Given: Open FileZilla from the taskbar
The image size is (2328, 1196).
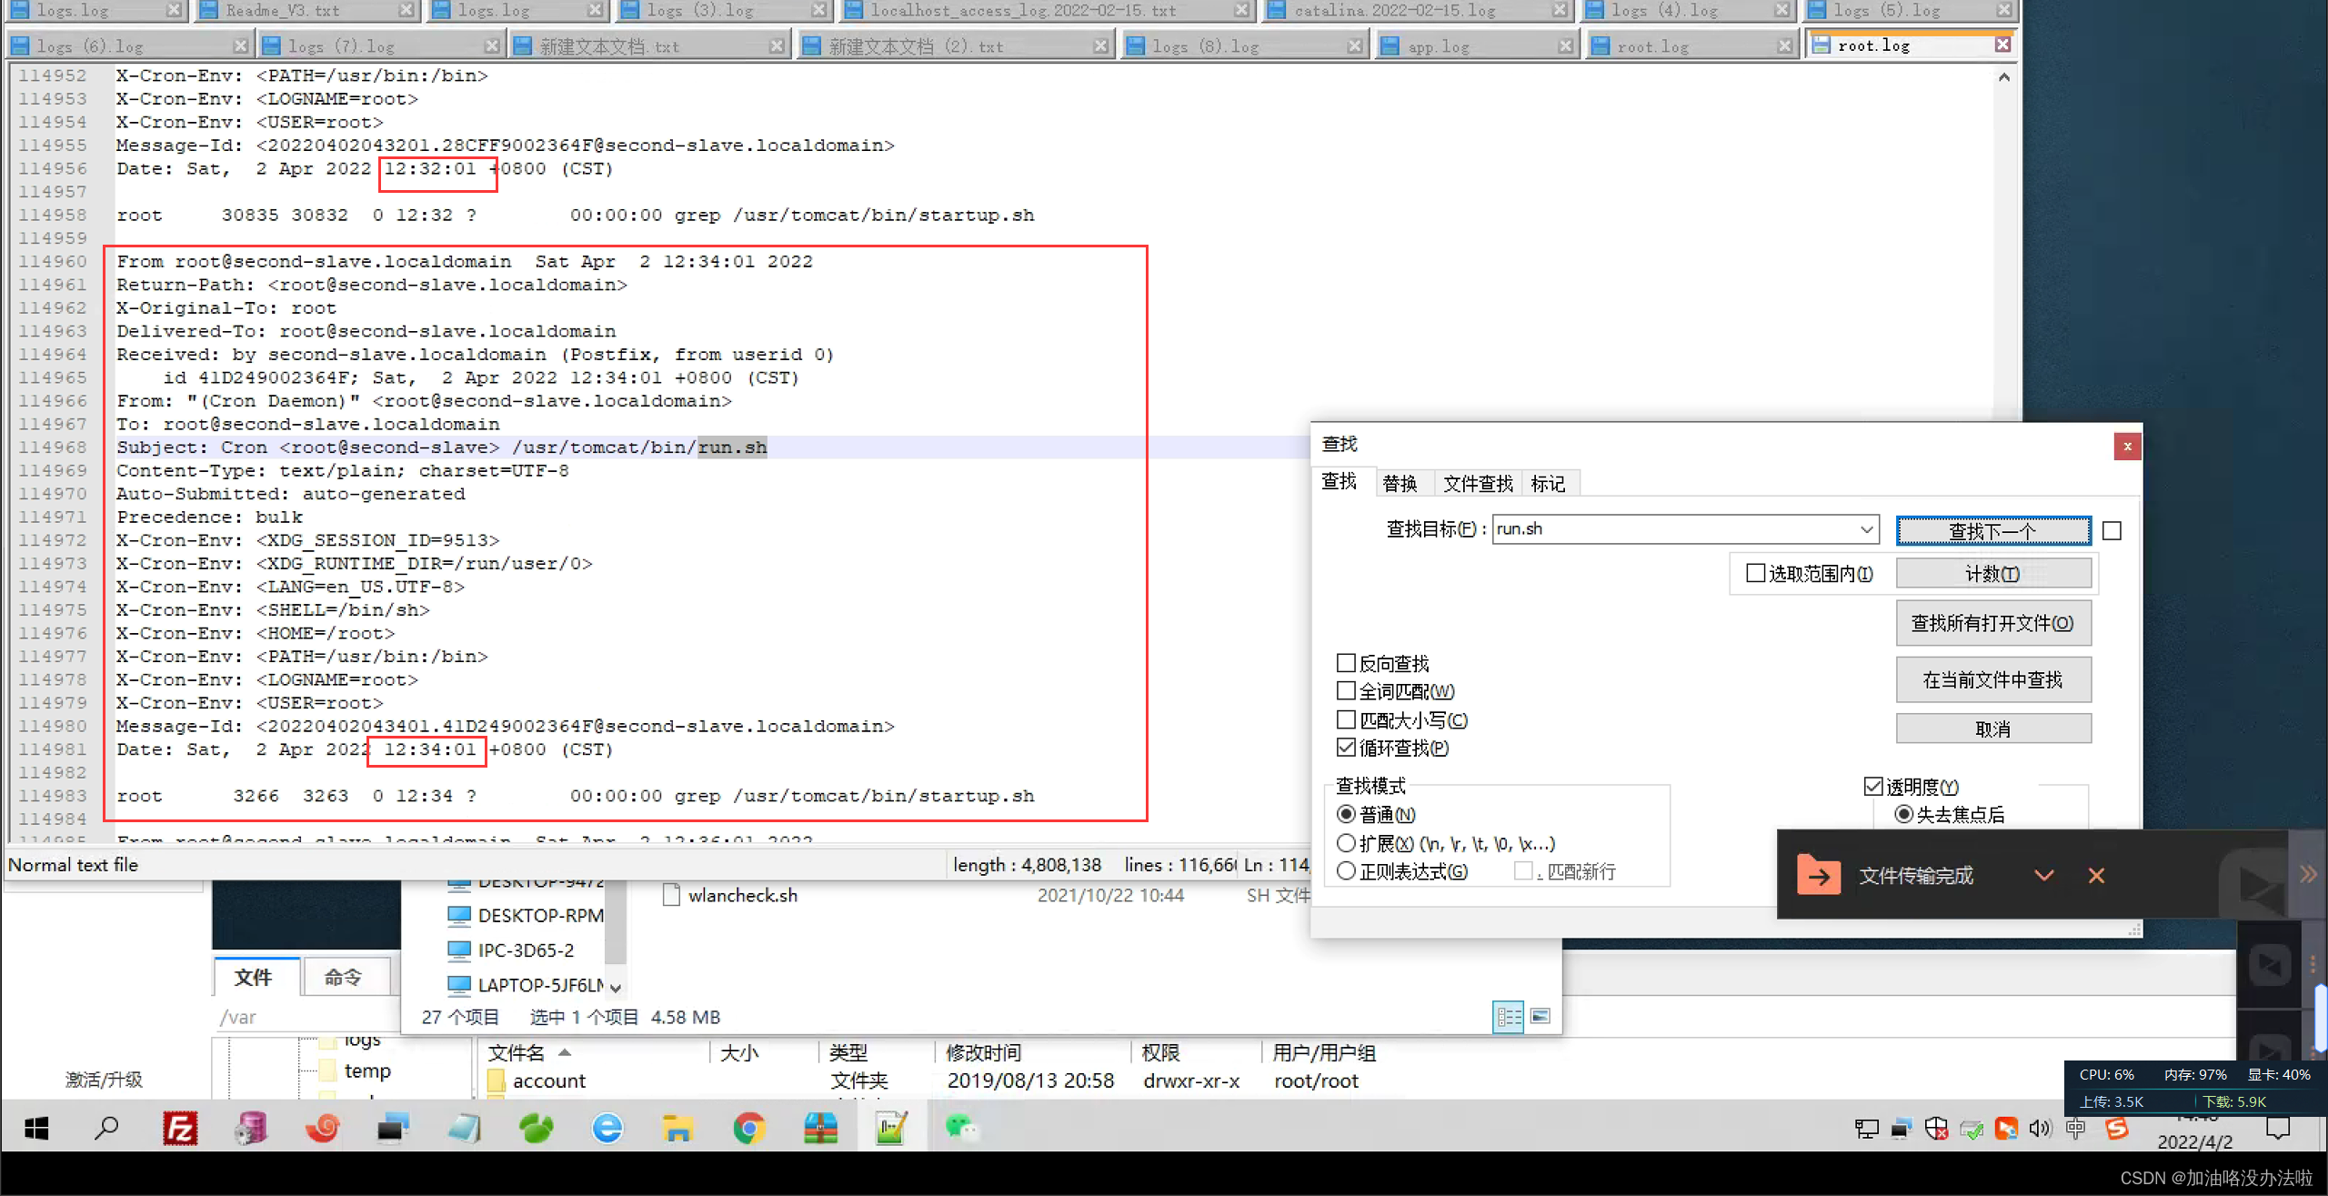Looking at the screenshot, I should click(180, 1129).
